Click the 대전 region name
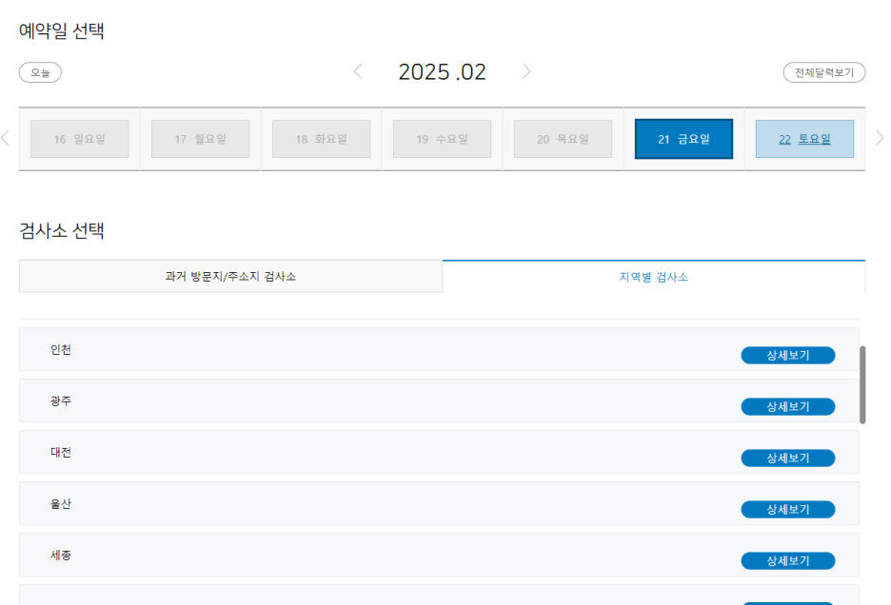The image size is (891, 605). click(61, 453)
